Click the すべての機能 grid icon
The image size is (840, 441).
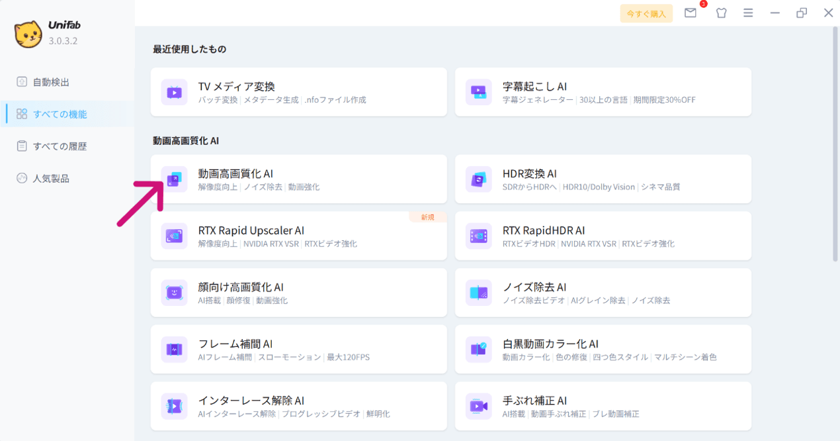click(22, 114)
